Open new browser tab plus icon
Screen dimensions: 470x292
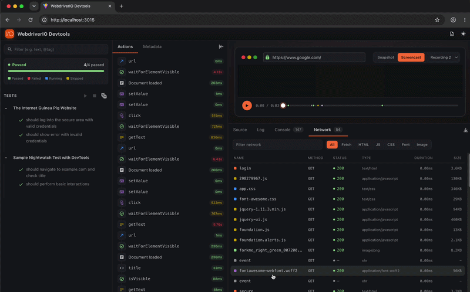click(122, 6)
